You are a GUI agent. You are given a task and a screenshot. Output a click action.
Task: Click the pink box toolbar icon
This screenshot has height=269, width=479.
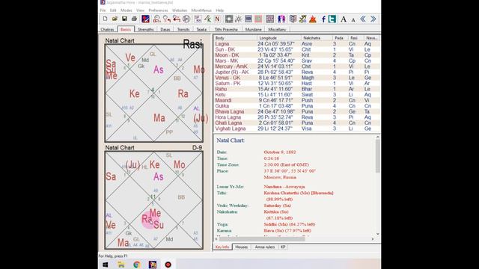click(258, 19)
